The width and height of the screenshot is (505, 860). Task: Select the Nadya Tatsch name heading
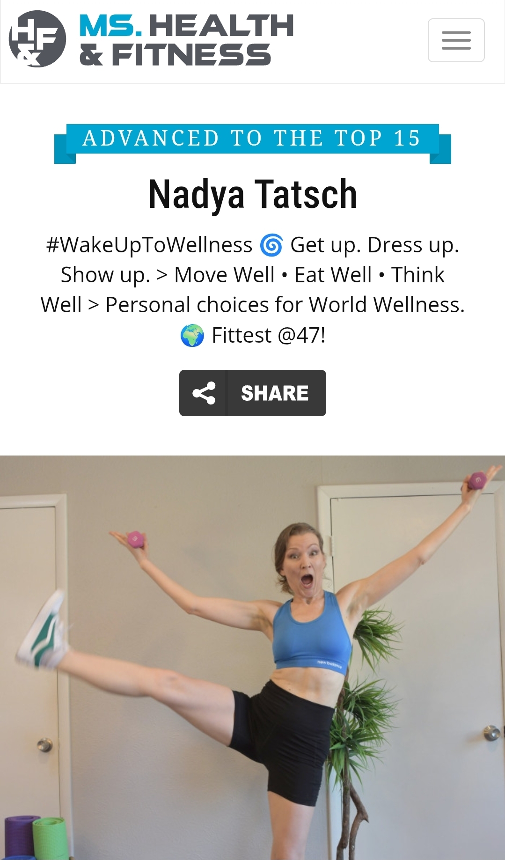(253, 194)
